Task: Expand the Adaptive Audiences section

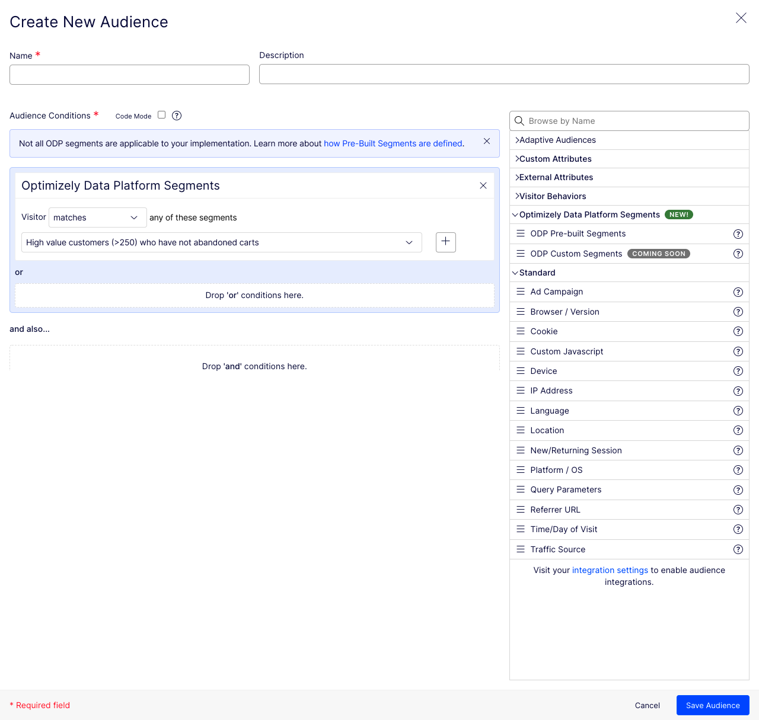Action: pyautogui.click(x=629, y=140)
